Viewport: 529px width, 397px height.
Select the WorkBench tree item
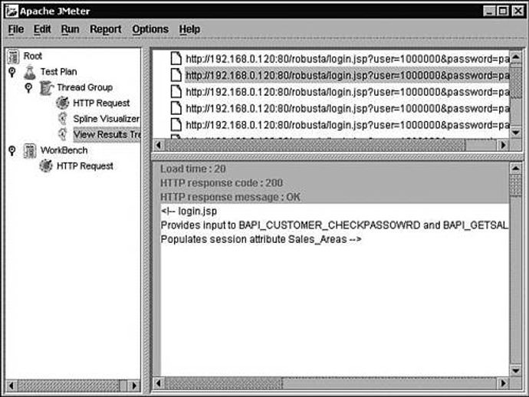pos(64,150)
